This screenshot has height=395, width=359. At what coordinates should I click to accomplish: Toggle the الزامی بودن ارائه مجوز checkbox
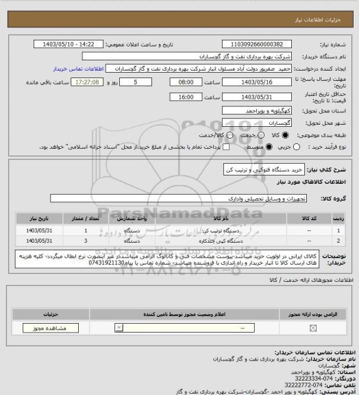click(313, 328)
